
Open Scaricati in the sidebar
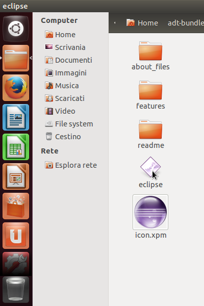[x=65, y=98]
